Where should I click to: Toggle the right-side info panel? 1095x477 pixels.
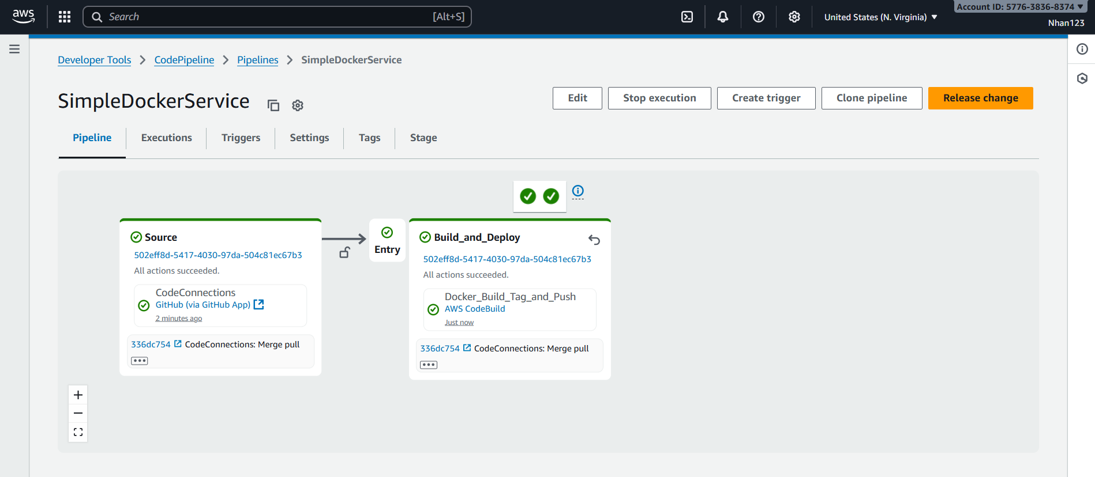click(1082, 49)
